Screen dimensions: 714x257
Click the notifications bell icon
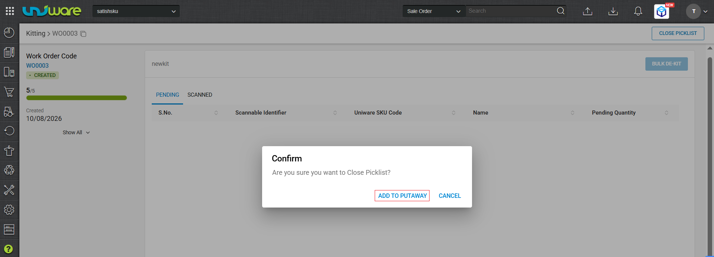(638, 11)
